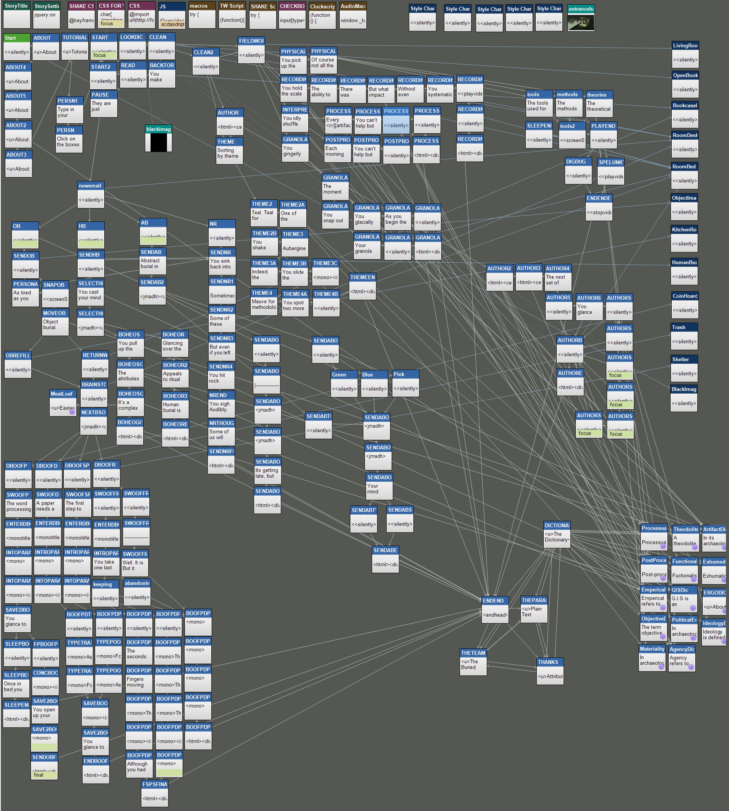Select the PLAYEND passage

click(x=604, y=135)
